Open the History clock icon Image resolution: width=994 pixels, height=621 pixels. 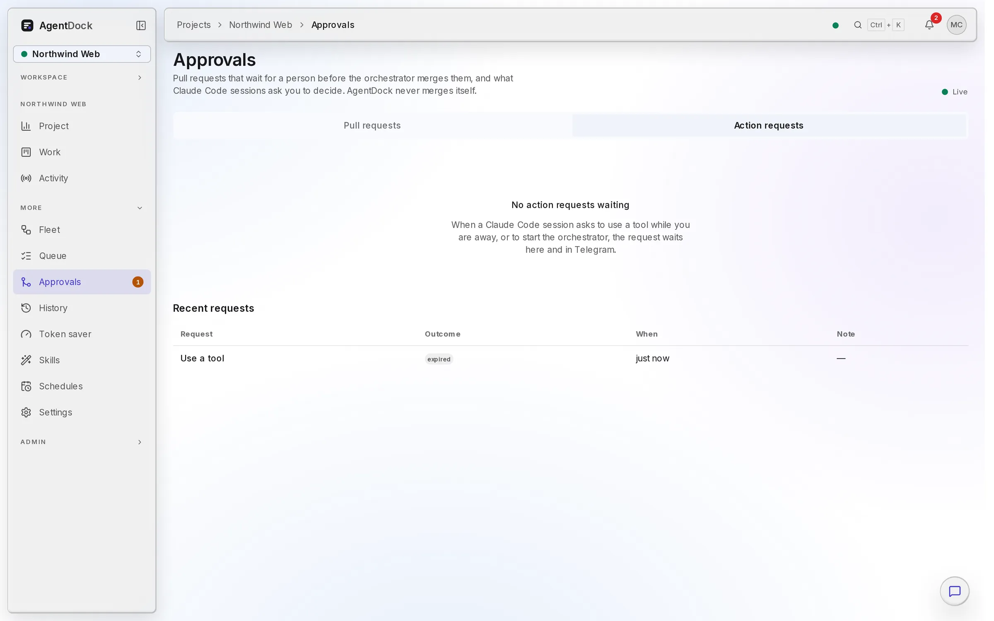(x=26, y=308)
